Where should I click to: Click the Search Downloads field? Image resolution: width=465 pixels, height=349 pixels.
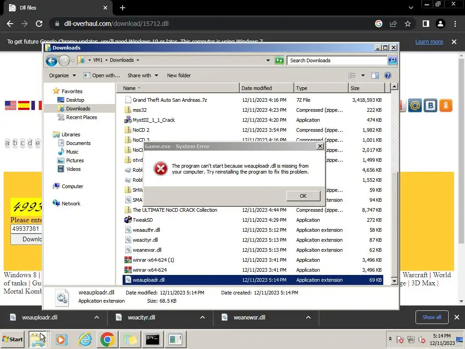[337, 60]
